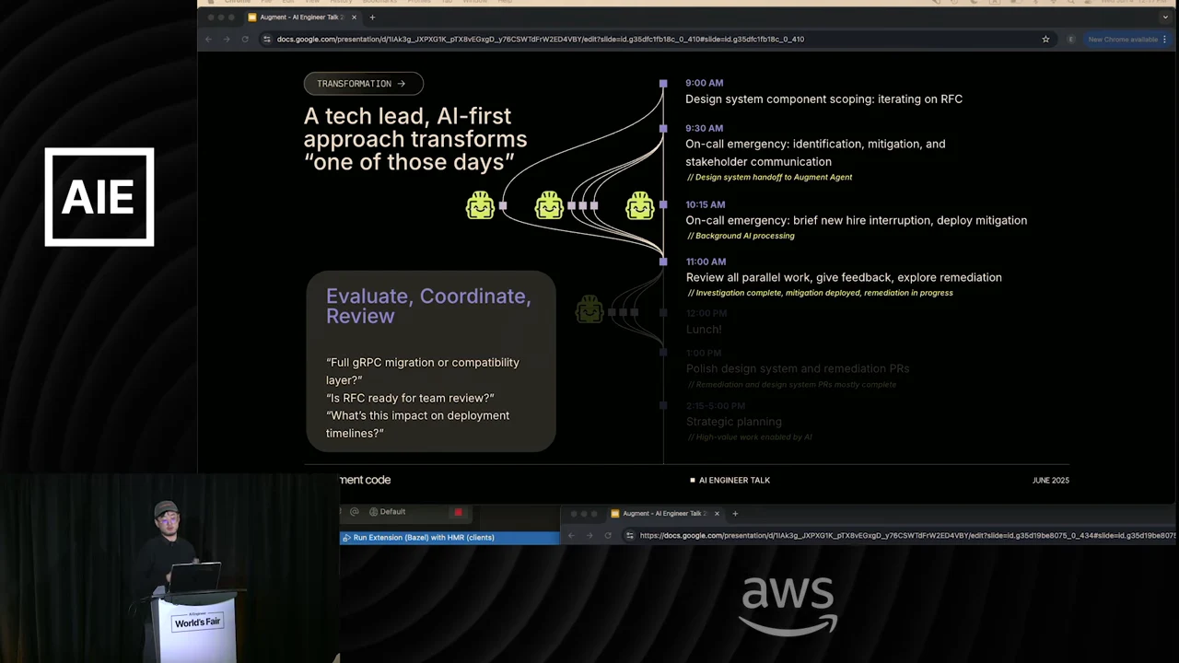Click the 'Review all parallel work' line

point(844,277)
